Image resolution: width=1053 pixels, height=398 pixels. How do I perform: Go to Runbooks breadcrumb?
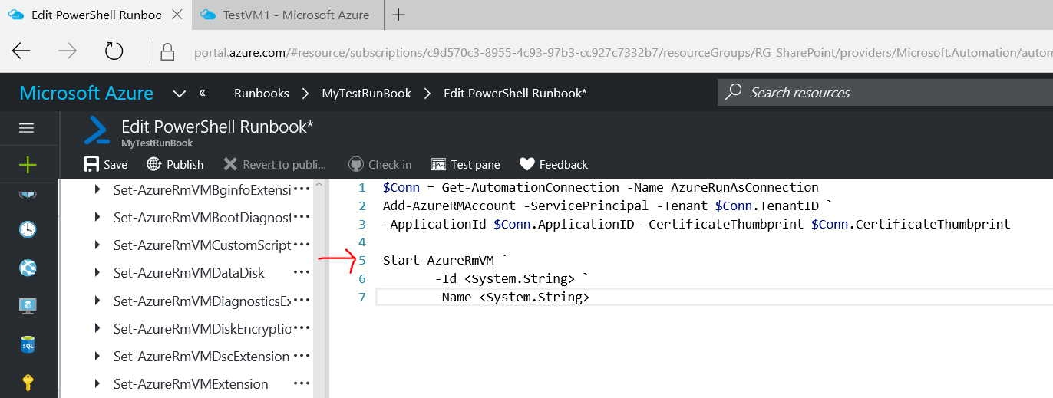tap(262, 93)
